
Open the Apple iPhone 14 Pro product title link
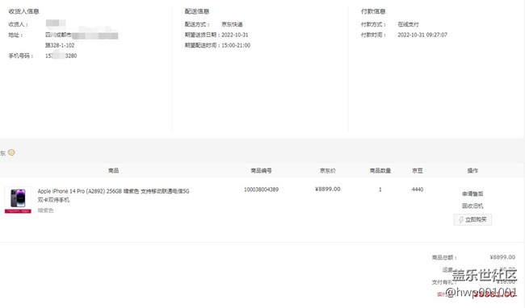(x=113, y=195)
